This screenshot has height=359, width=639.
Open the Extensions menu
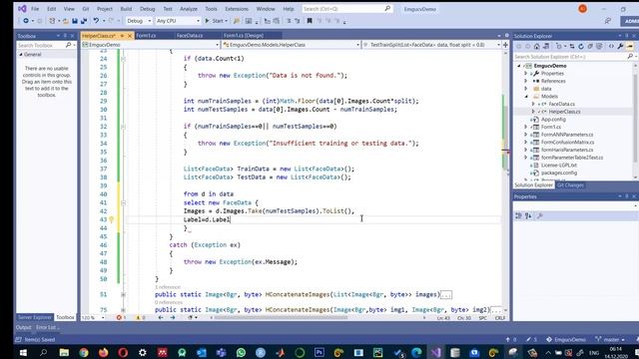[x=237, y=9]
